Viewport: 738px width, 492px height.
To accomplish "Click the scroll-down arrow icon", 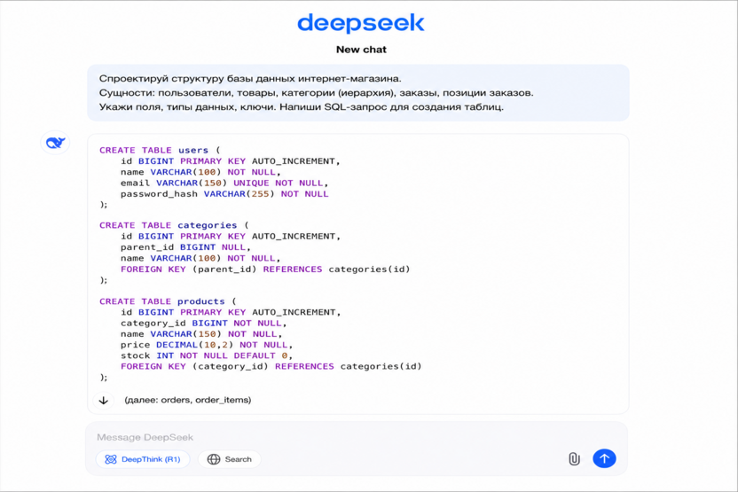I will tap(104, 401).
